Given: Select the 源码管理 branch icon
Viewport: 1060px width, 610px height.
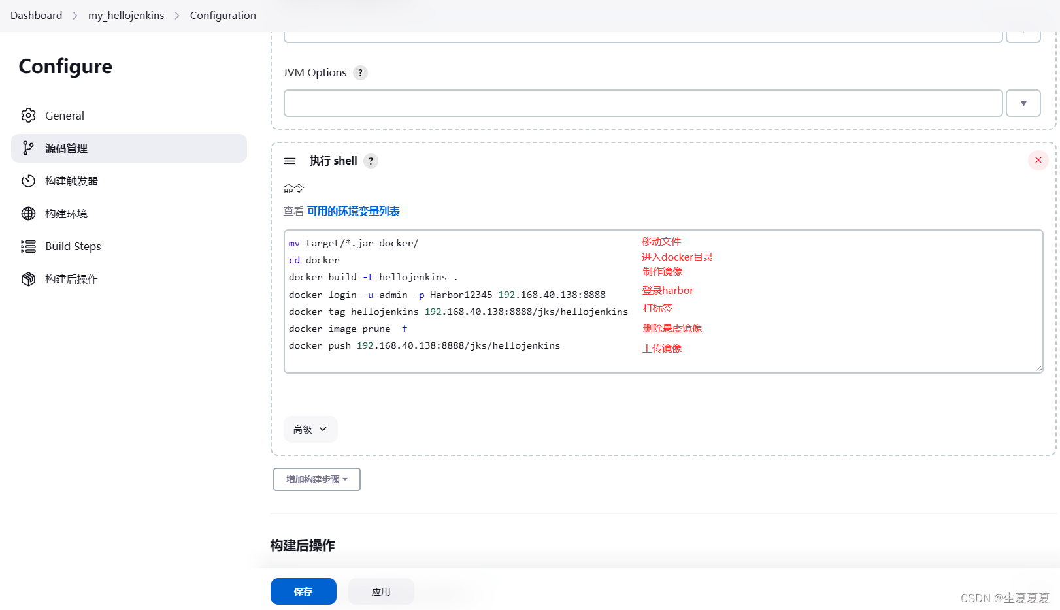Looking at the screenshot, I should (28, 148).
